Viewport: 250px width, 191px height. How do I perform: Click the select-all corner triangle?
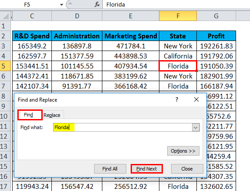point(6,16)
